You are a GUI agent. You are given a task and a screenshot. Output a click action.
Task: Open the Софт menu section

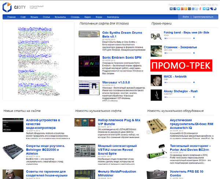(x=23, y=17)
